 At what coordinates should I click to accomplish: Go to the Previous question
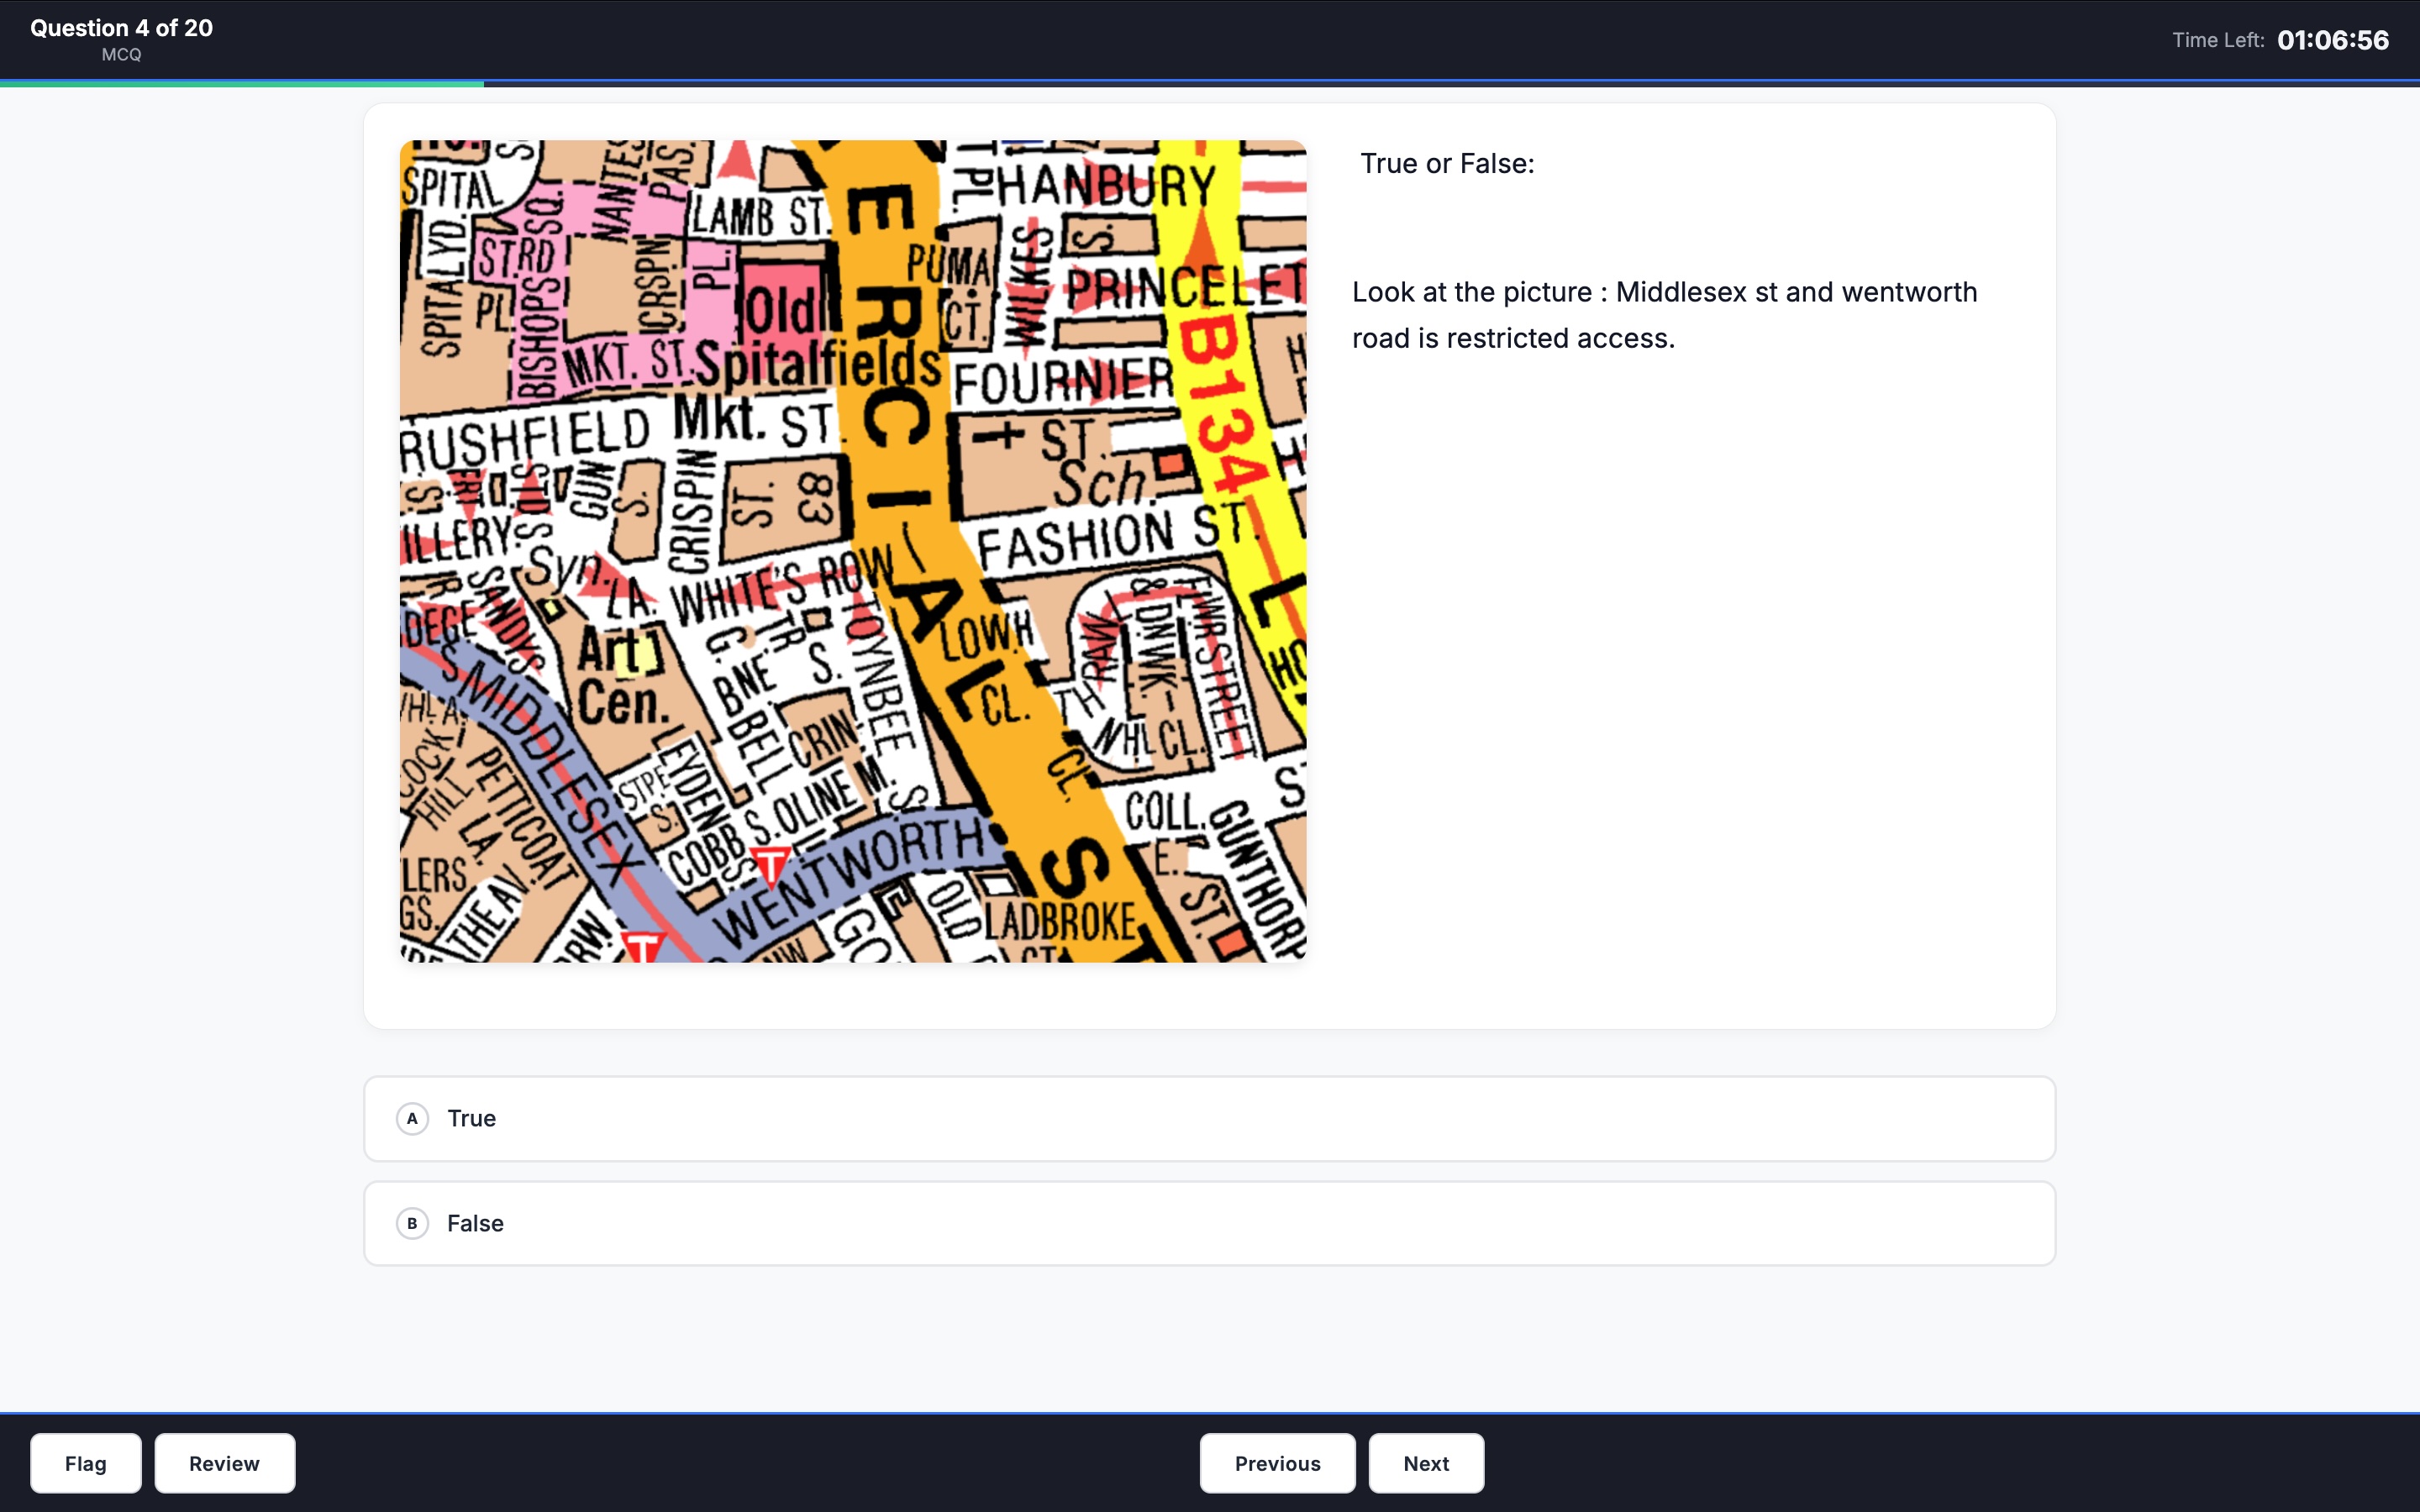(x=1277, y=1463)
